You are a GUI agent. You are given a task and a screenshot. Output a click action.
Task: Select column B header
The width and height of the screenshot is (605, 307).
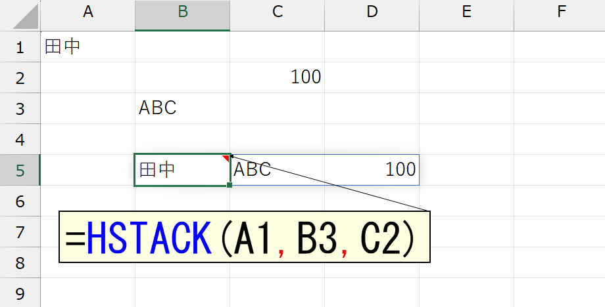coord(183,15)
